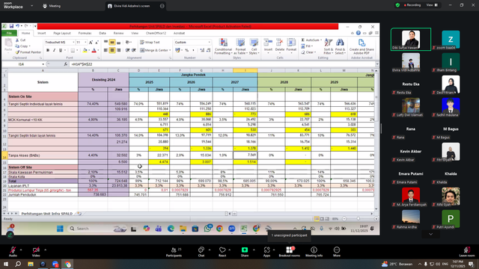
Task: Click the Excel Name Box showing I14
Action: (22, 64)
